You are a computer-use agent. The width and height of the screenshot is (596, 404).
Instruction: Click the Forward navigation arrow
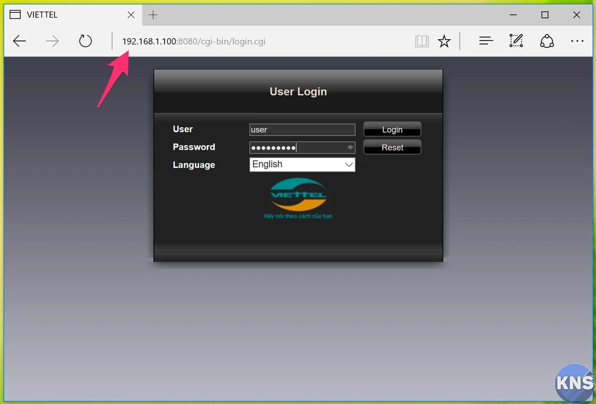pyautogui.click(x=52, y=41)
